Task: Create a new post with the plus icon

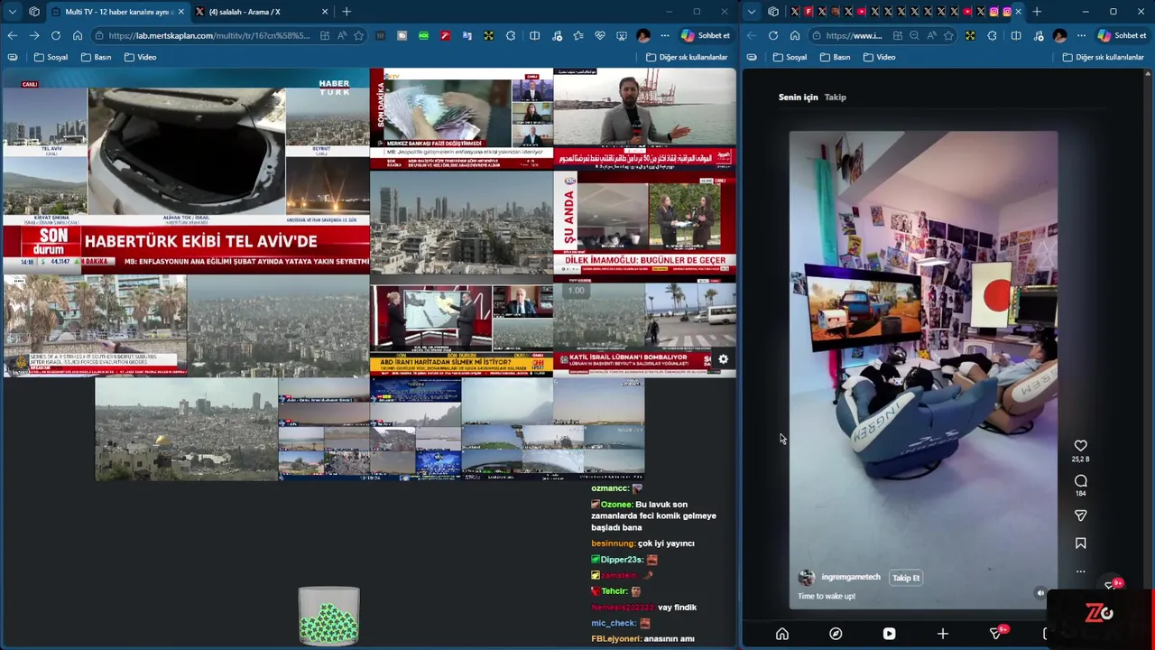Action: click(x=942, y=634)
